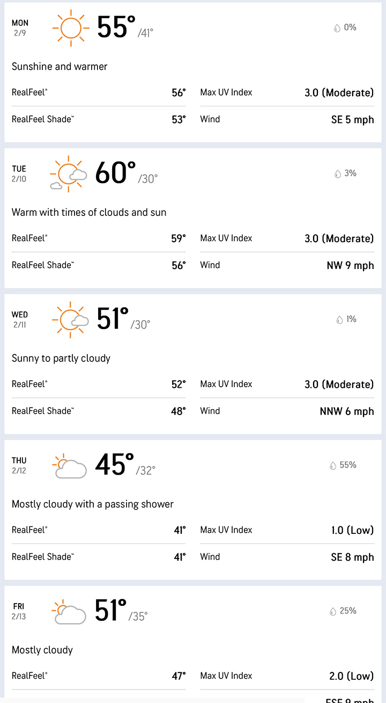Click the raindrop icon beside 1% precipitation

coord(339,320)
